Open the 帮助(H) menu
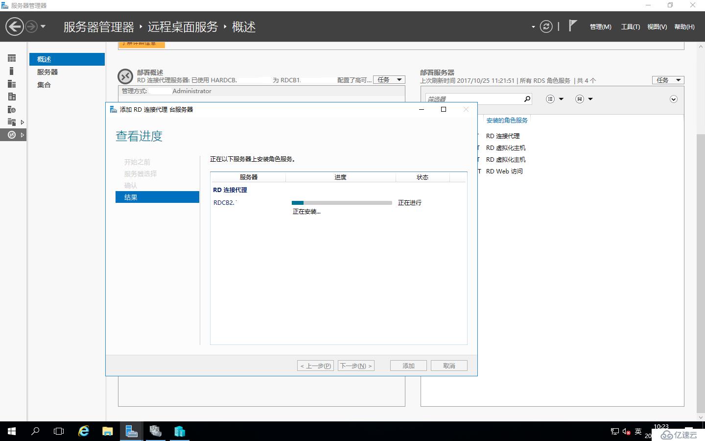 pyautogui.click(x=684, y=26)
